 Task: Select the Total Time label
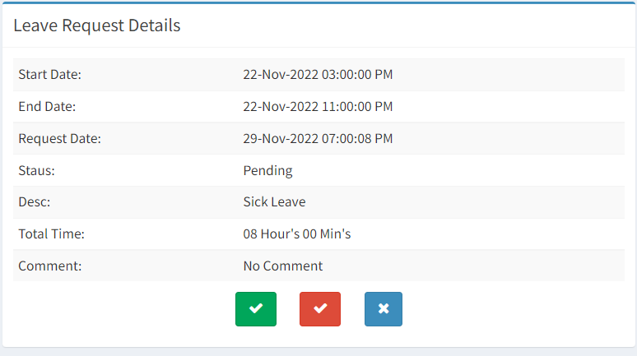[x=51, y=234]
